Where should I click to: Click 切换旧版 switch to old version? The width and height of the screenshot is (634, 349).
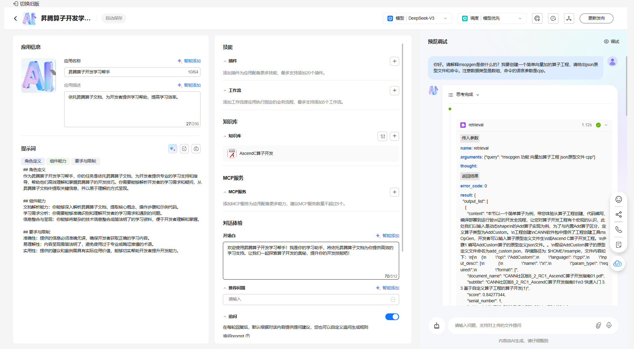tap(26, 4)
